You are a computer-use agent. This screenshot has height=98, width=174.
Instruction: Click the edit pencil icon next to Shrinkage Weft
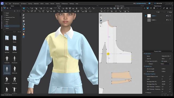tap(170, 82)
